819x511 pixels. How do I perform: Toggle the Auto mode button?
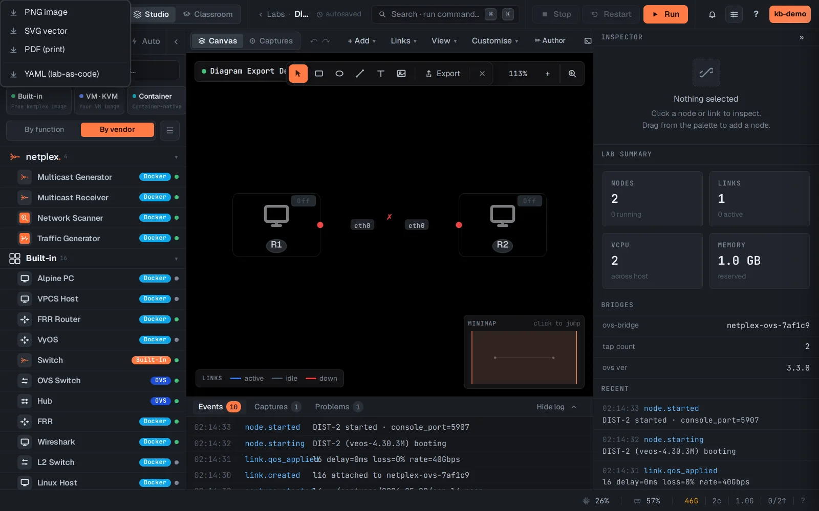146,41
